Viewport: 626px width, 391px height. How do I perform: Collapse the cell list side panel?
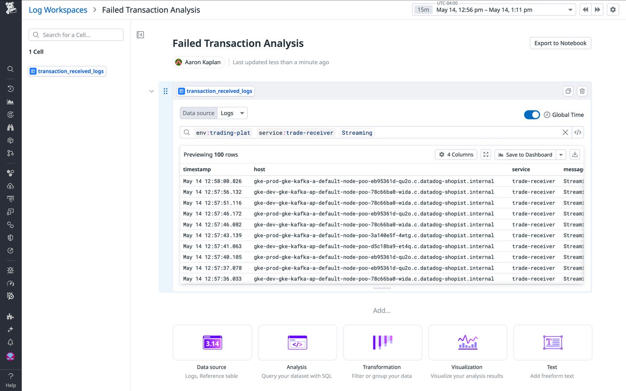pos(140,35)
